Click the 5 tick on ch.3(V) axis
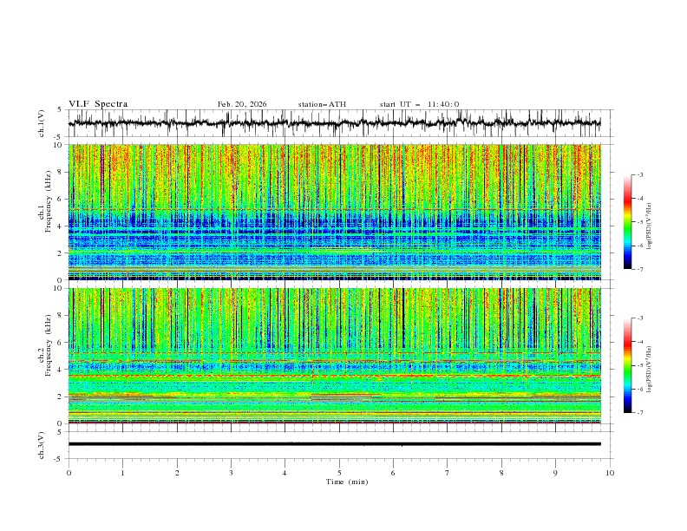This screenshot has width=687, height=531. pyautogui.click(x=60, y=432)
